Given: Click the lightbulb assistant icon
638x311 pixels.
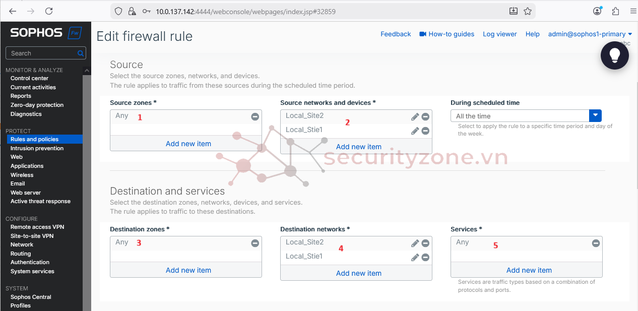Looking at the screenshot, I should click(614, 55).
